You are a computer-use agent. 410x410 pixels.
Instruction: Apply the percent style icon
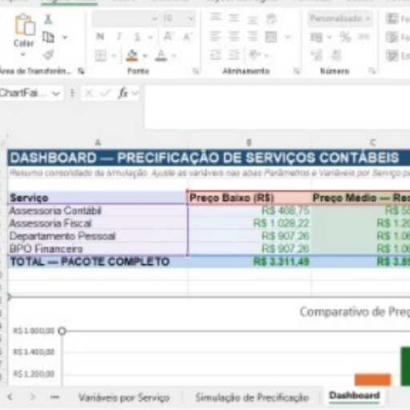click(x=345, y=37)
